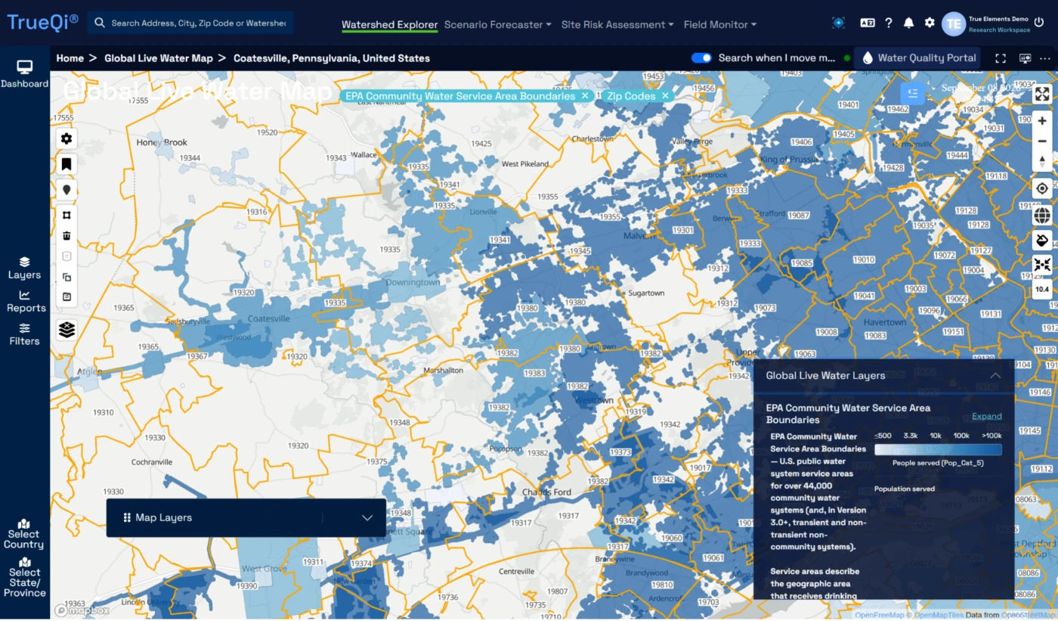Image resolution: width=1058 pixels, height=621 pixels.
Task: Open Dashboard in the left sidebar
Action: 25,74
